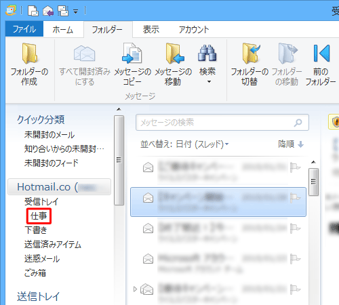339x305 pixels.
Task: Flag the selected second message
Action: (295, 198)
